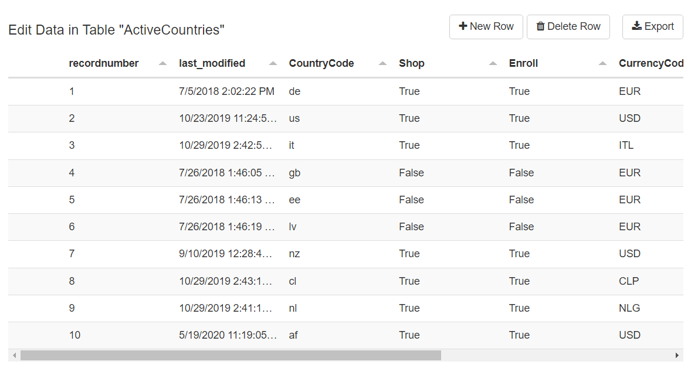Sort the Enroll column using its arrow
The height and width of the screenshot is (382, 691).
[x=602, y=63]
